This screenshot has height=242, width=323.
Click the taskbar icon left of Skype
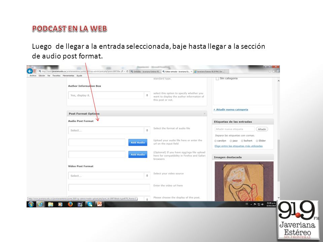point(80,204)
